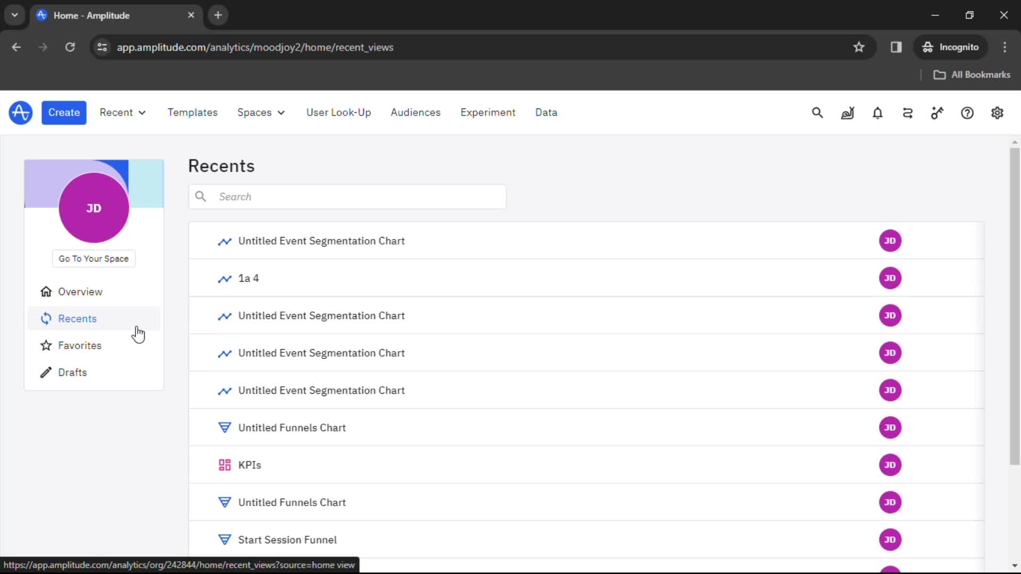Select the Favorites sidebar section
The height and width of the screenshot is (574, 1021).
click(79, 345)
